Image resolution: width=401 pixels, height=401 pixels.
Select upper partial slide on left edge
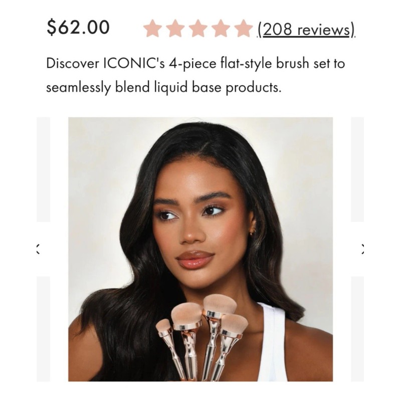click(x=43, y=169)
